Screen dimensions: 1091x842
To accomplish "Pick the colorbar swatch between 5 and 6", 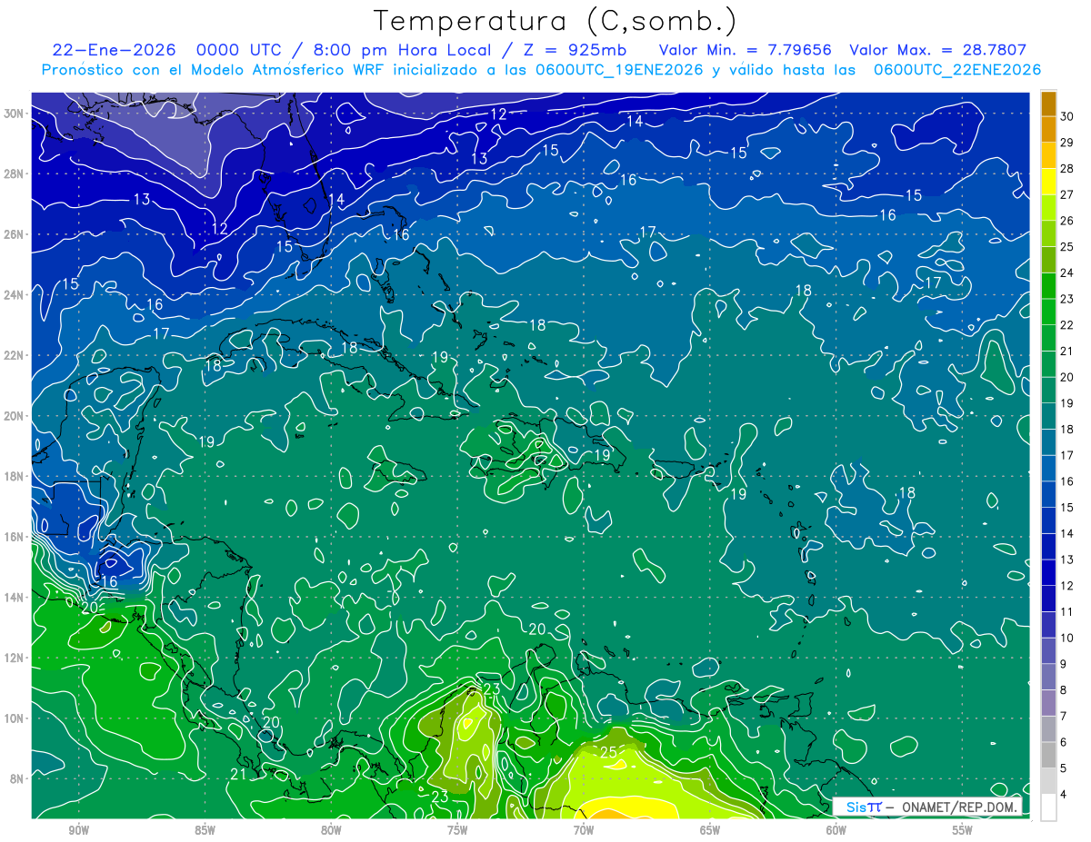I will (1048, 756).
